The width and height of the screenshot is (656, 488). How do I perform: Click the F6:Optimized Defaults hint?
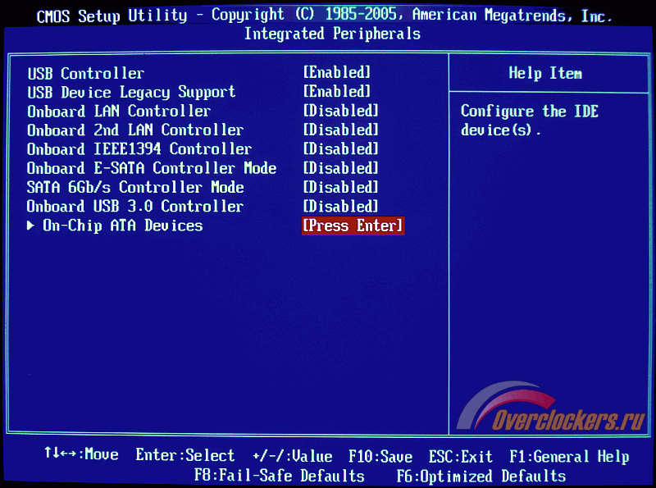(481, 477)
